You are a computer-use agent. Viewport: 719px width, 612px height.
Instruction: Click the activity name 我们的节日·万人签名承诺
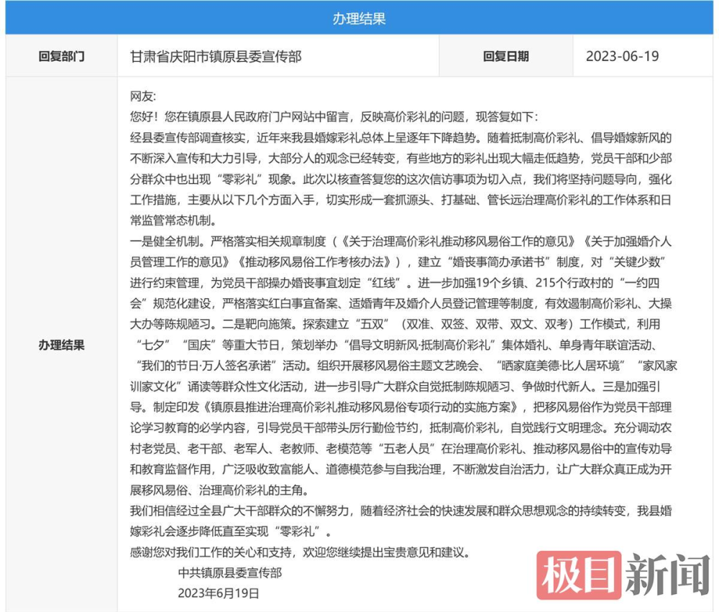coord(205,366)
